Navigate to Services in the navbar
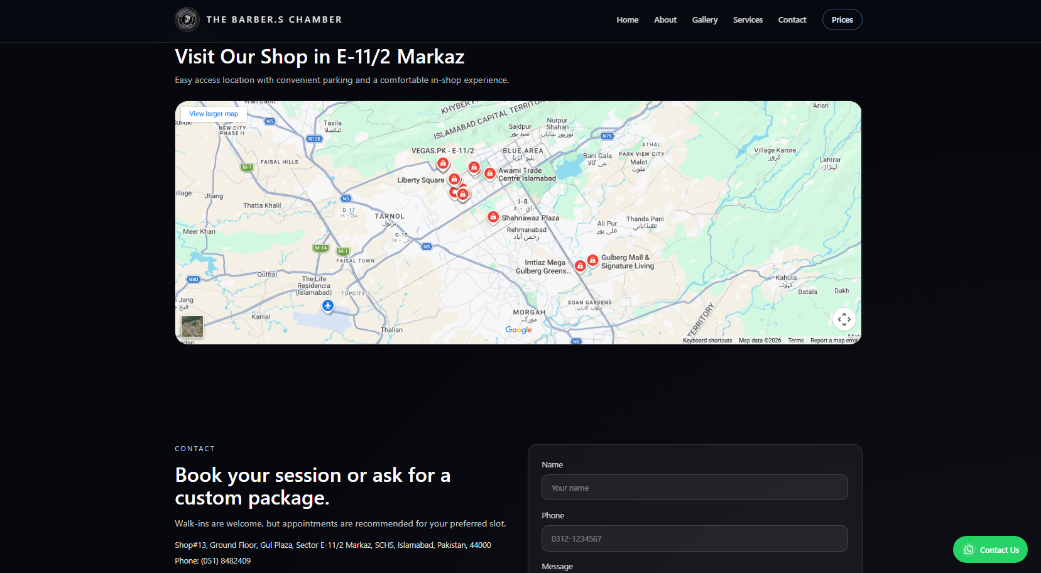 coord(748,20)
